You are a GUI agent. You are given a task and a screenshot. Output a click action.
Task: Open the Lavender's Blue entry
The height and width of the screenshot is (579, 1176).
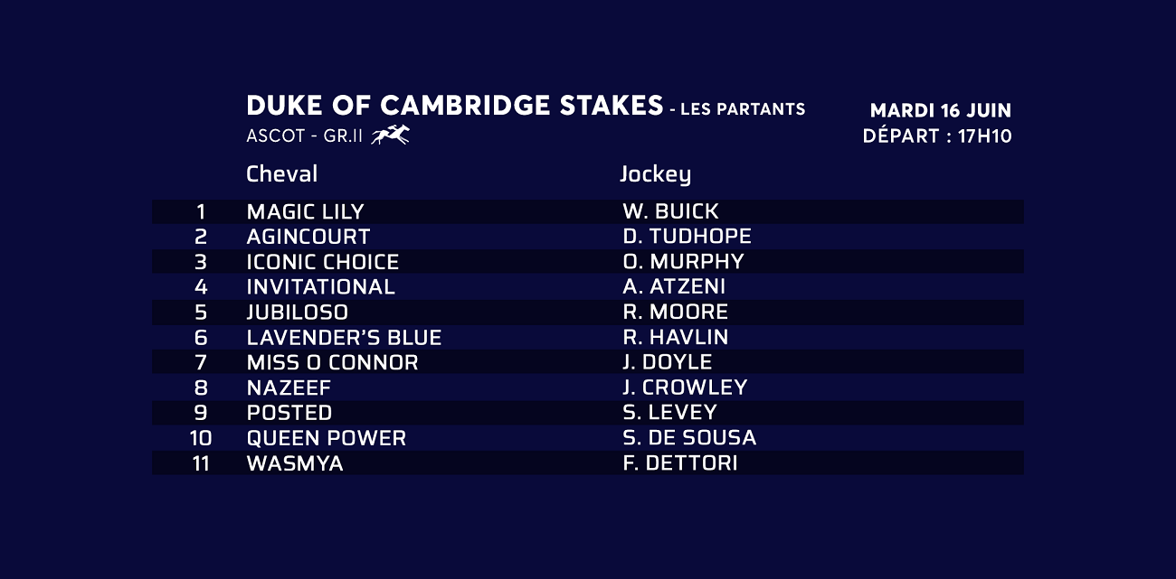[344, 338]
